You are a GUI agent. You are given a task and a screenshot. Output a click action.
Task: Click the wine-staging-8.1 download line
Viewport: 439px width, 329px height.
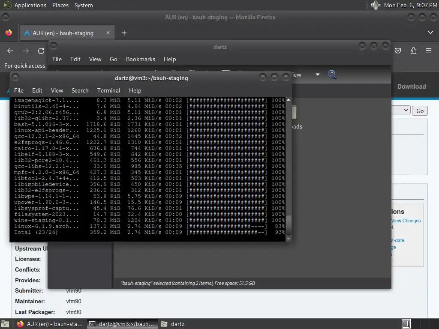(150, 220)
